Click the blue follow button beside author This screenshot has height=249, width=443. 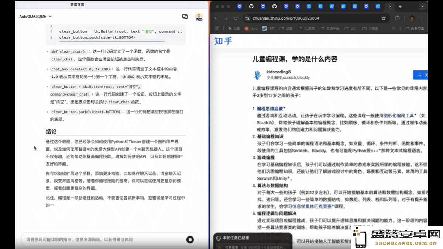tap(420, 75)
